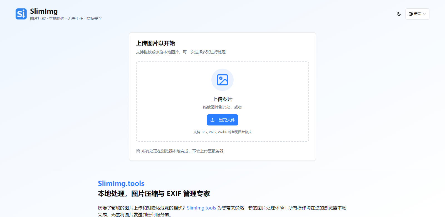445x217 pixels.
Task: Click the 浏览文件 button
Action: [222, 120]
